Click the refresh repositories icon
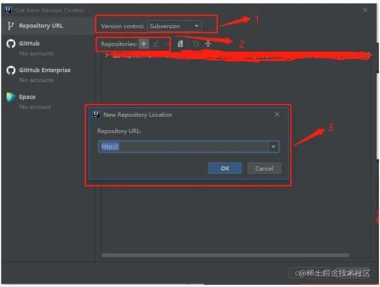 [x=195, y=44]
